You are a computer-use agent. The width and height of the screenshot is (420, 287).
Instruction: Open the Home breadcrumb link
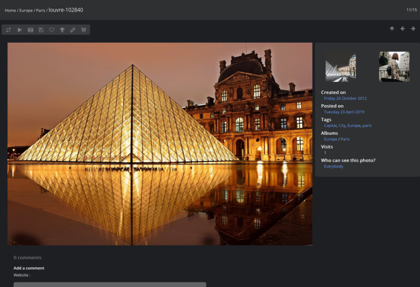[10, 10]
